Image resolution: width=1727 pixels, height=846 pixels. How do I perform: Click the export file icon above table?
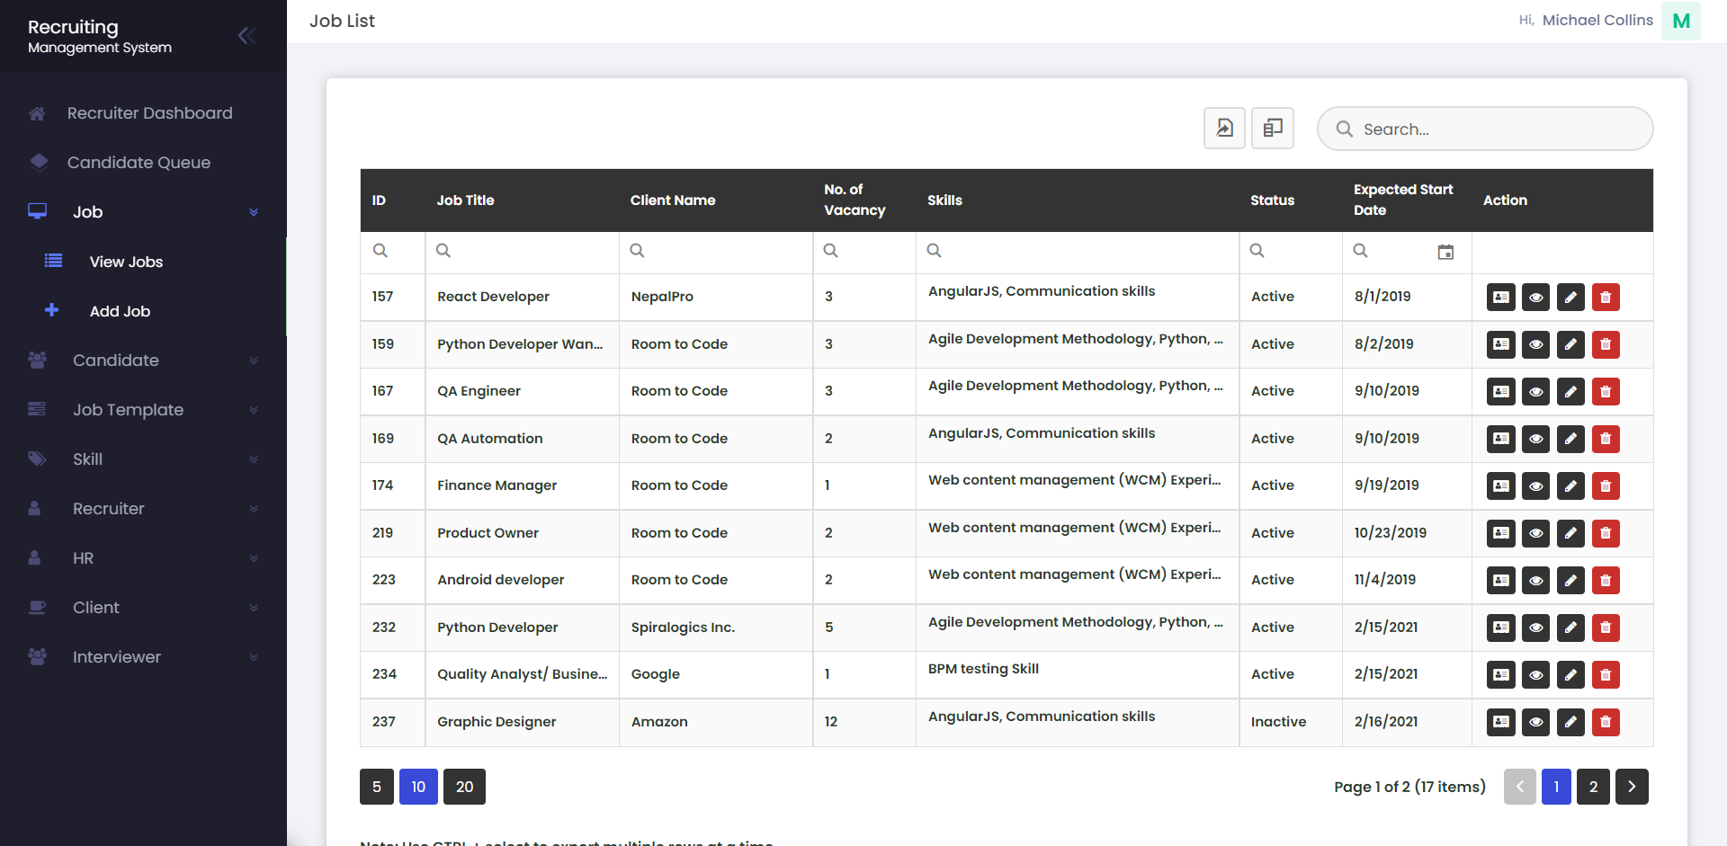click(1224, 129)
